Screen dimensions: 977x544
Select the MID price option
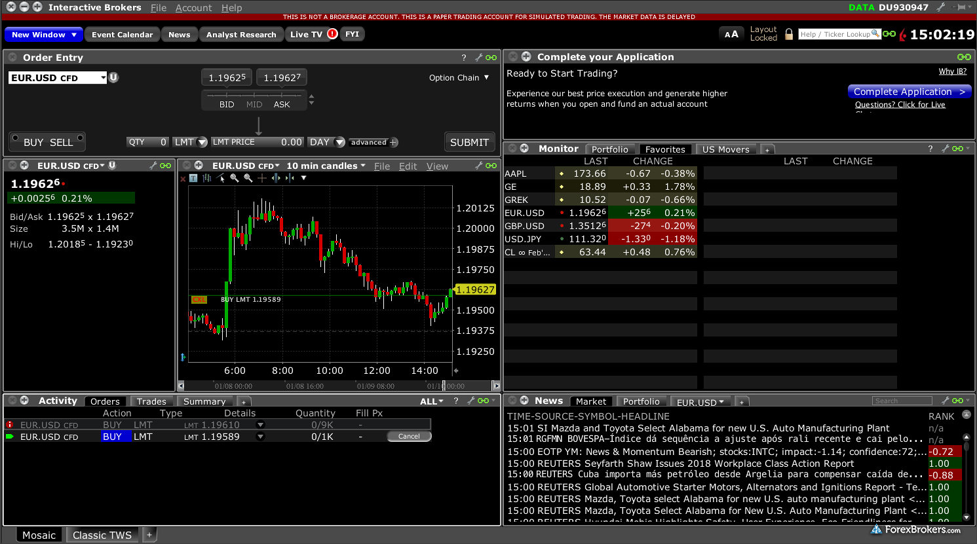pos(254,105)
